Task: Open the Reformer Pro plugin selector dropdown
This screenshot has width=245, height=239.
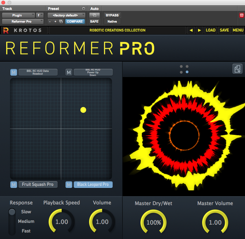Action: (x=23, y=21)
